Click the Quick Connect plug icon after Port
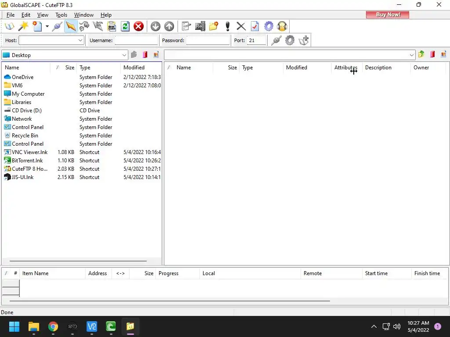 click(276, 40)
